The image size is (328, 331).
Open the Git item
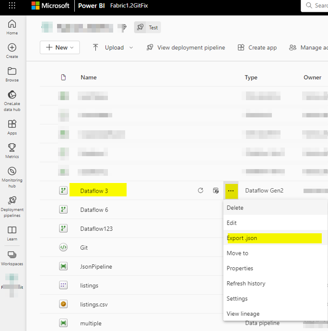(x=84, y=248)
